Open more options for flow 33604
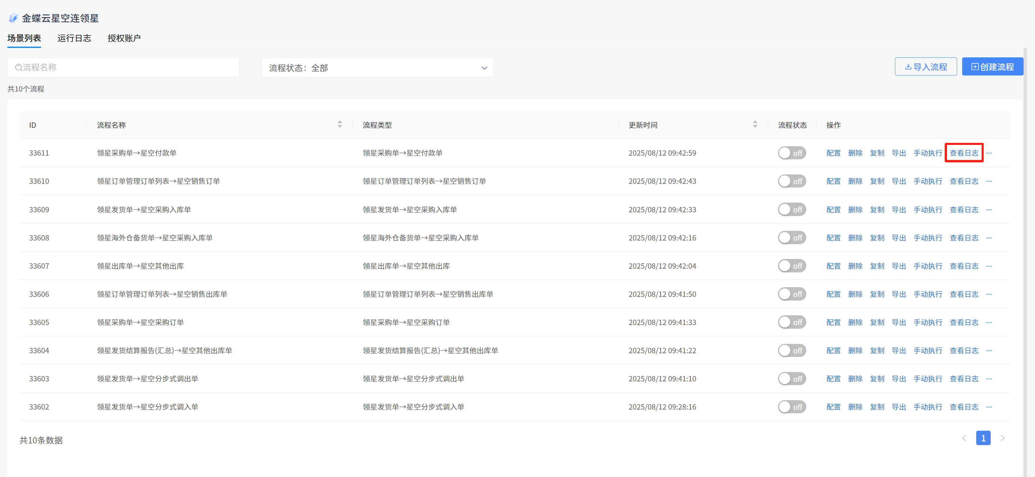Screen dimensions: 1035x477 [x=989, y=351]
